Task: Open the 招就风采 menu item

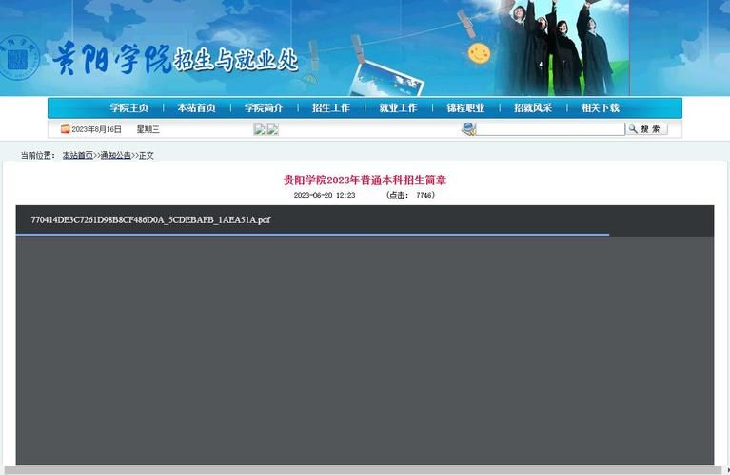Action: pos(533,108)
